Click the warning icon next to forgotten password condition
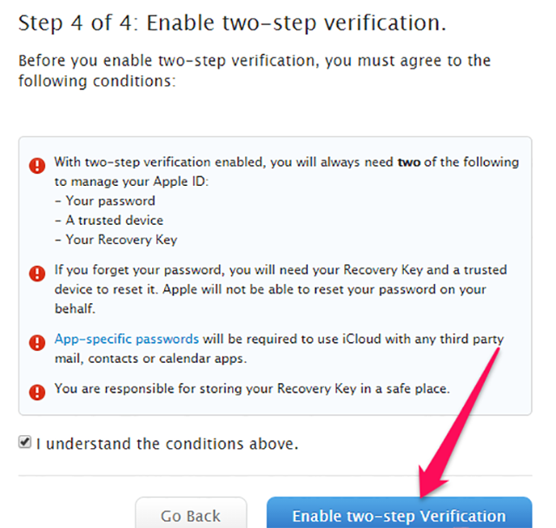Screen dimensions: 556x528 36,274
